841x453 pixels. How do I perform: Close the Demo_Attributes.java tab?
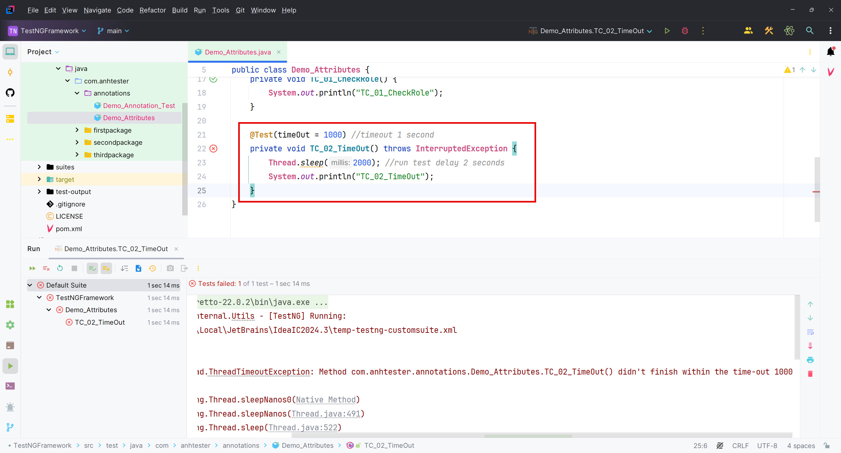279,52
